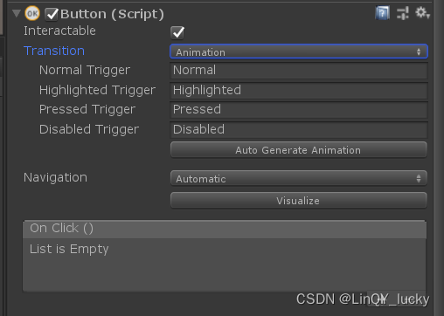Collapse the Button (Script) component foldout

pos(17,13)
